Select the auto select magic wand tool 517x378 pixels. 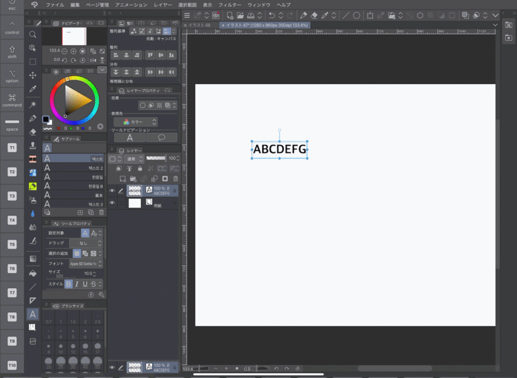(32, 105)
